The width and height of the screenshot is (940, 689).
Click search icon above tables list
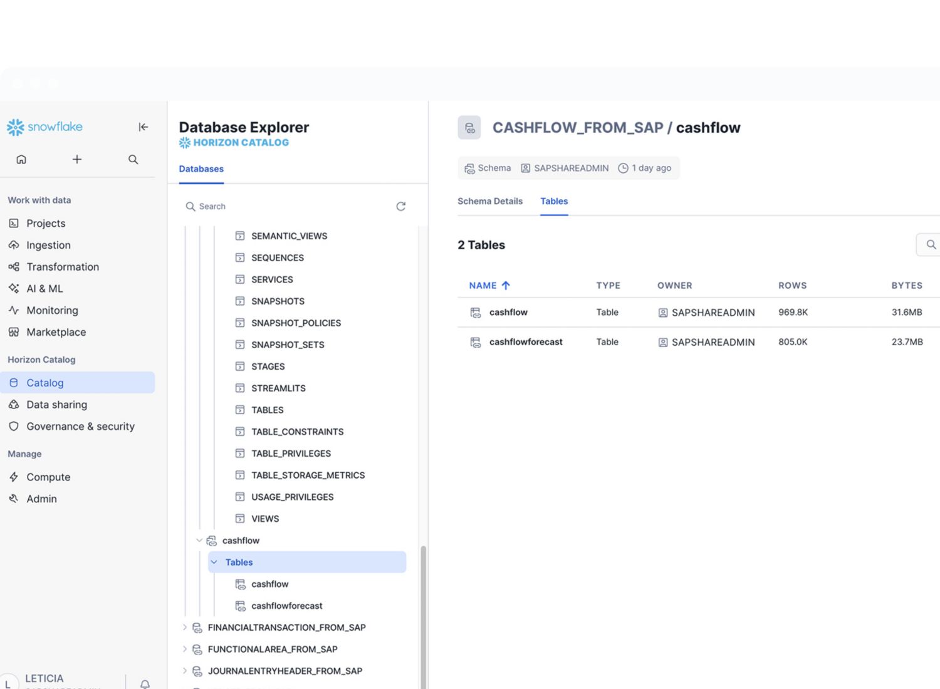pos(931,245)
